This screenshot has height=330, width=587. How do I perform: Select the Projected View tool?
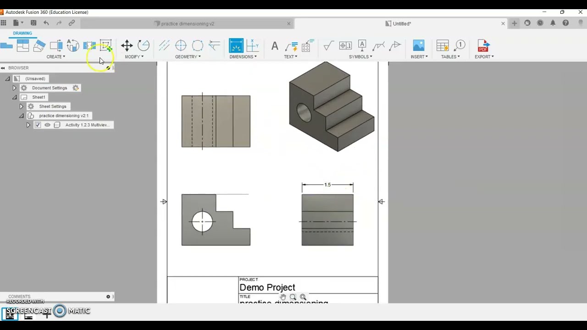point(23,45)
